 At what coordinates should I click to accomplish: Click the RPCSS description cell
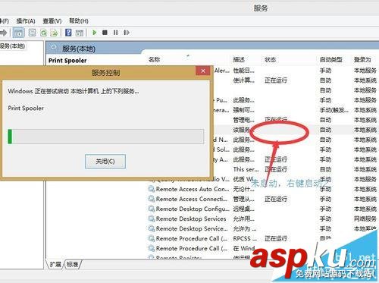point(245,238)
